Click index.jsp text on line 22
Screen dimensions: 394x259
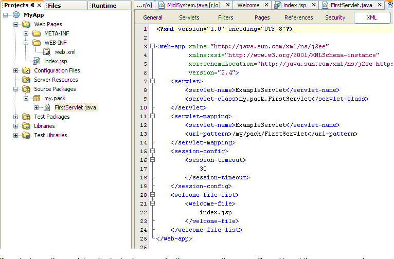point(216,212)
